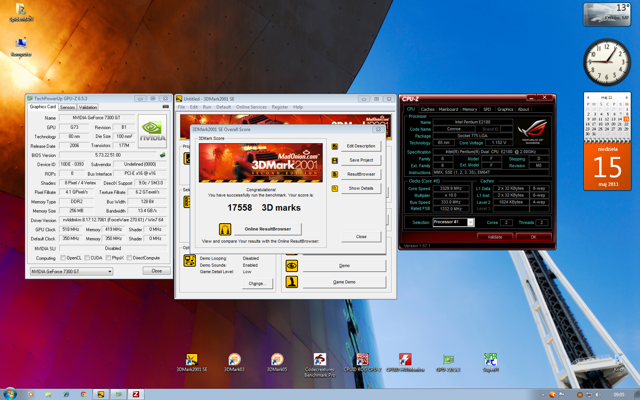Screen dimensions: 640x400
Task: Click the Edit Description button
Action: [x=361, y=146]
